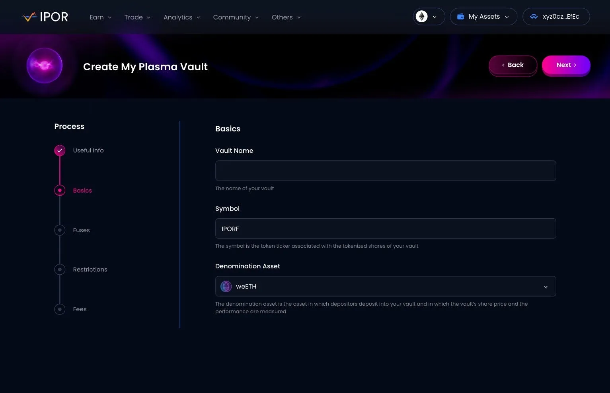Open the Ethereum network selector
The width and height of the screenshot is (610, 393).
tap(429, 17)
